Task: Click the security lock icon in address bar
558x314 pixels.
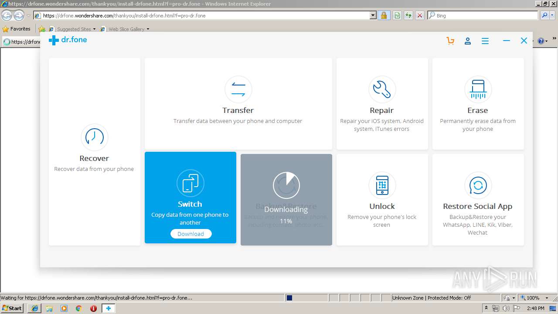Action: click(x=384, y=16)
